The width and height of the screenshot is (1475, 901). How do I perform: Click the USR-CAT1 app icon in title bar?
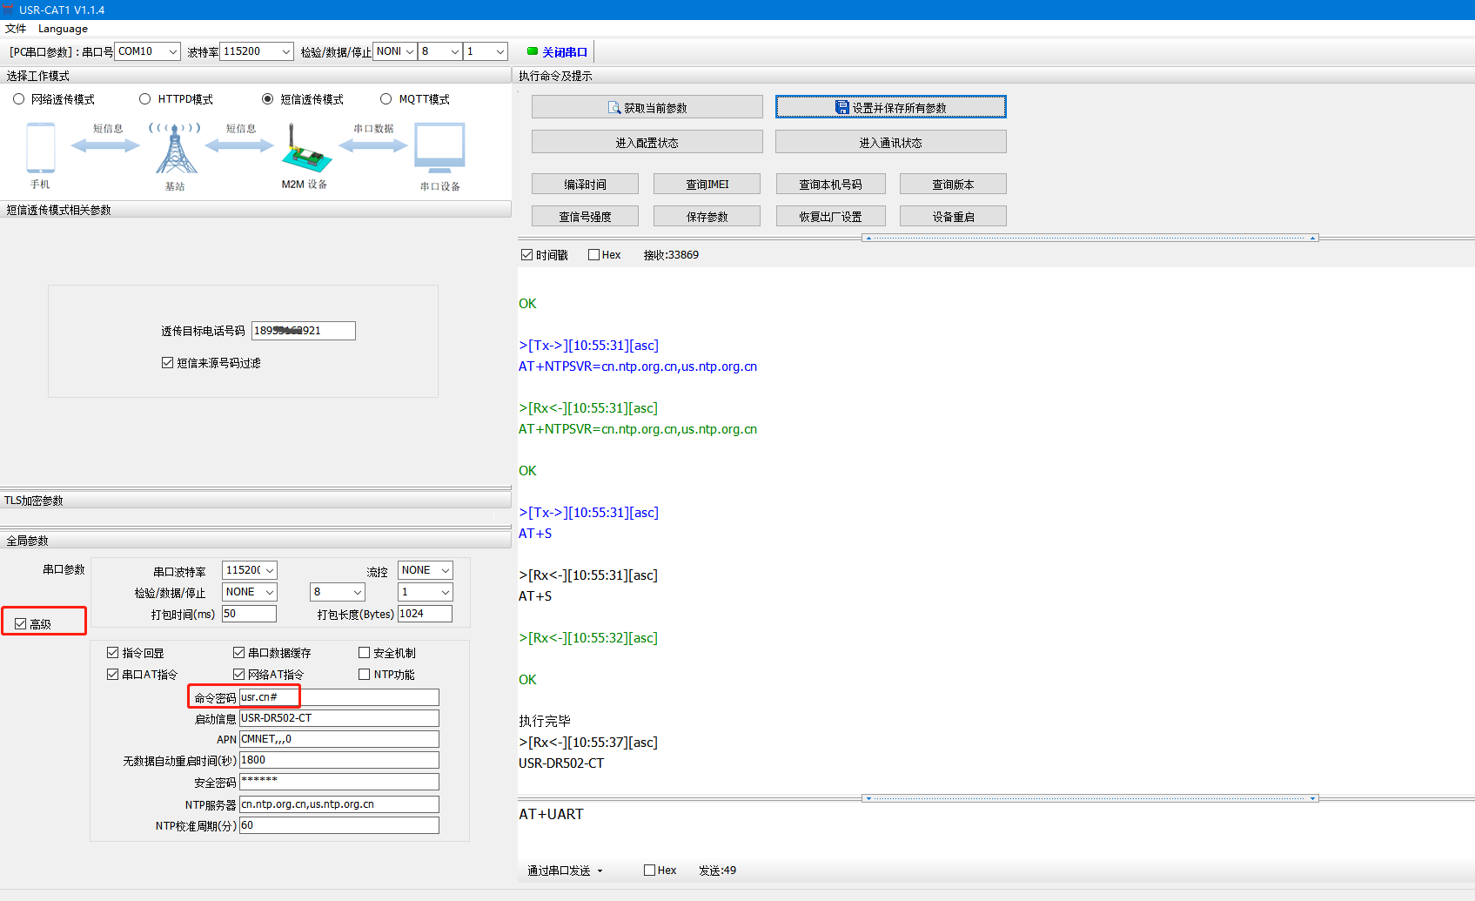coord(9,10)
